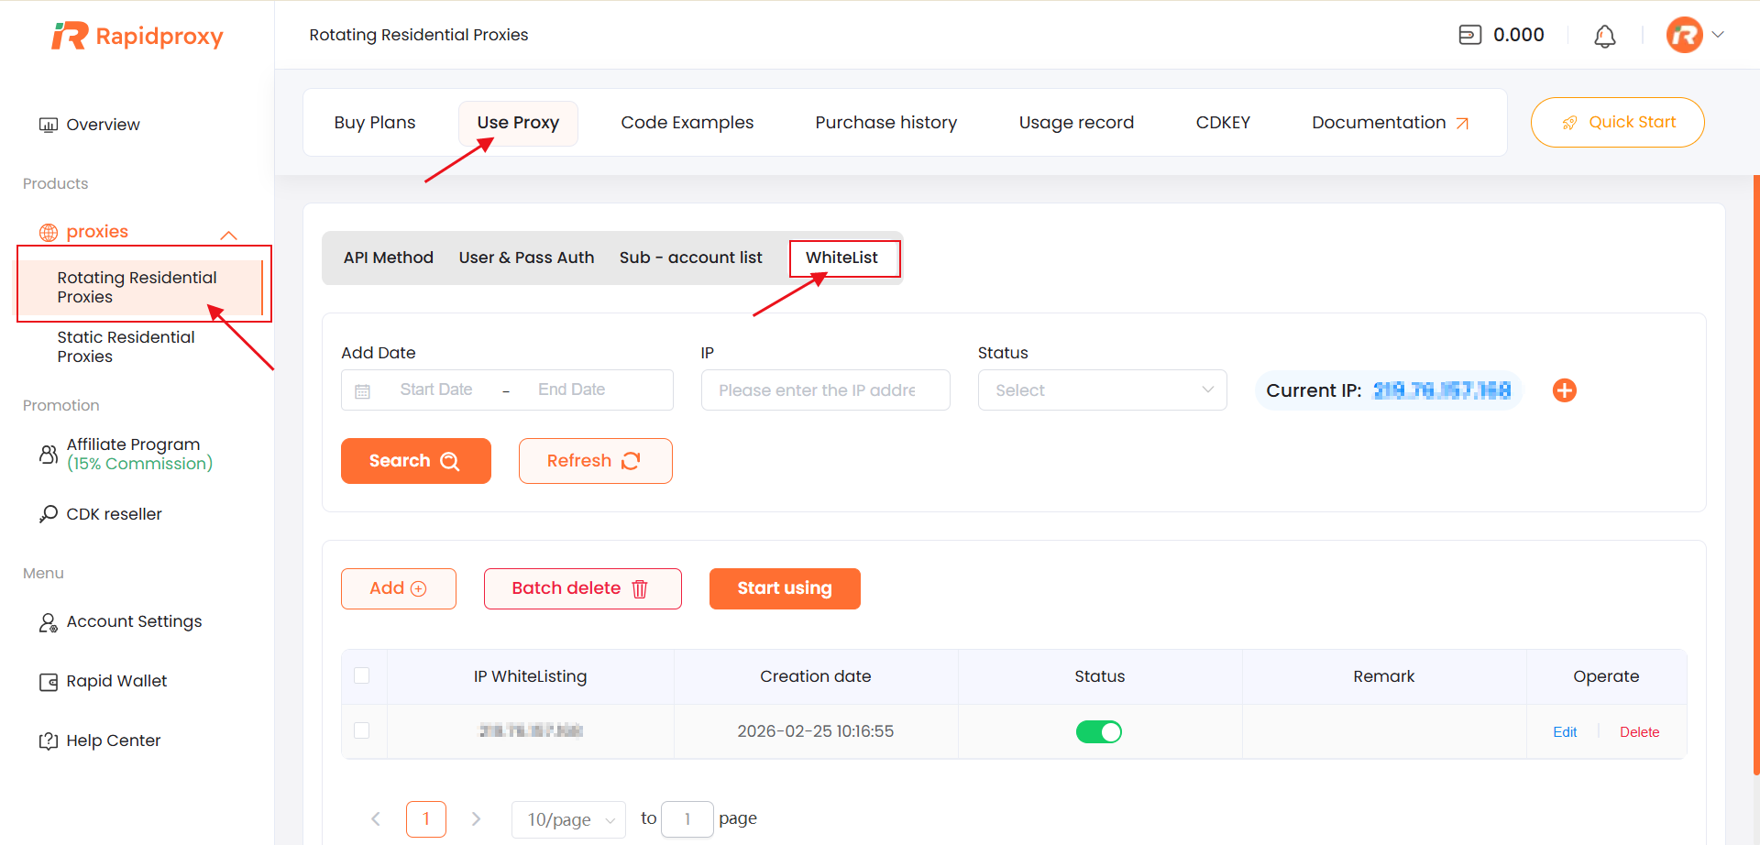Click the orange plus icon beside Current IP
The height and width of the screenshot is (845, 1760).
click(x=1564, y=390)
